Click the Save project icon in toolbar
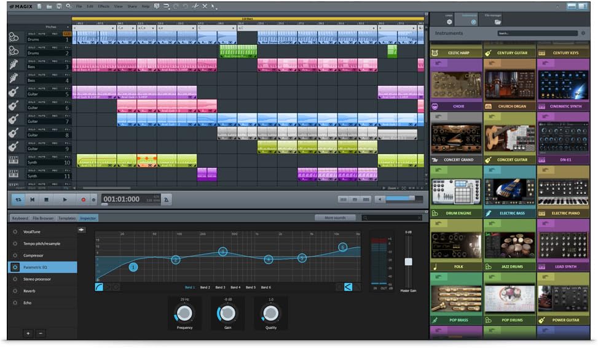Viewport: 598px width, 348px height. tap(58, 6)
